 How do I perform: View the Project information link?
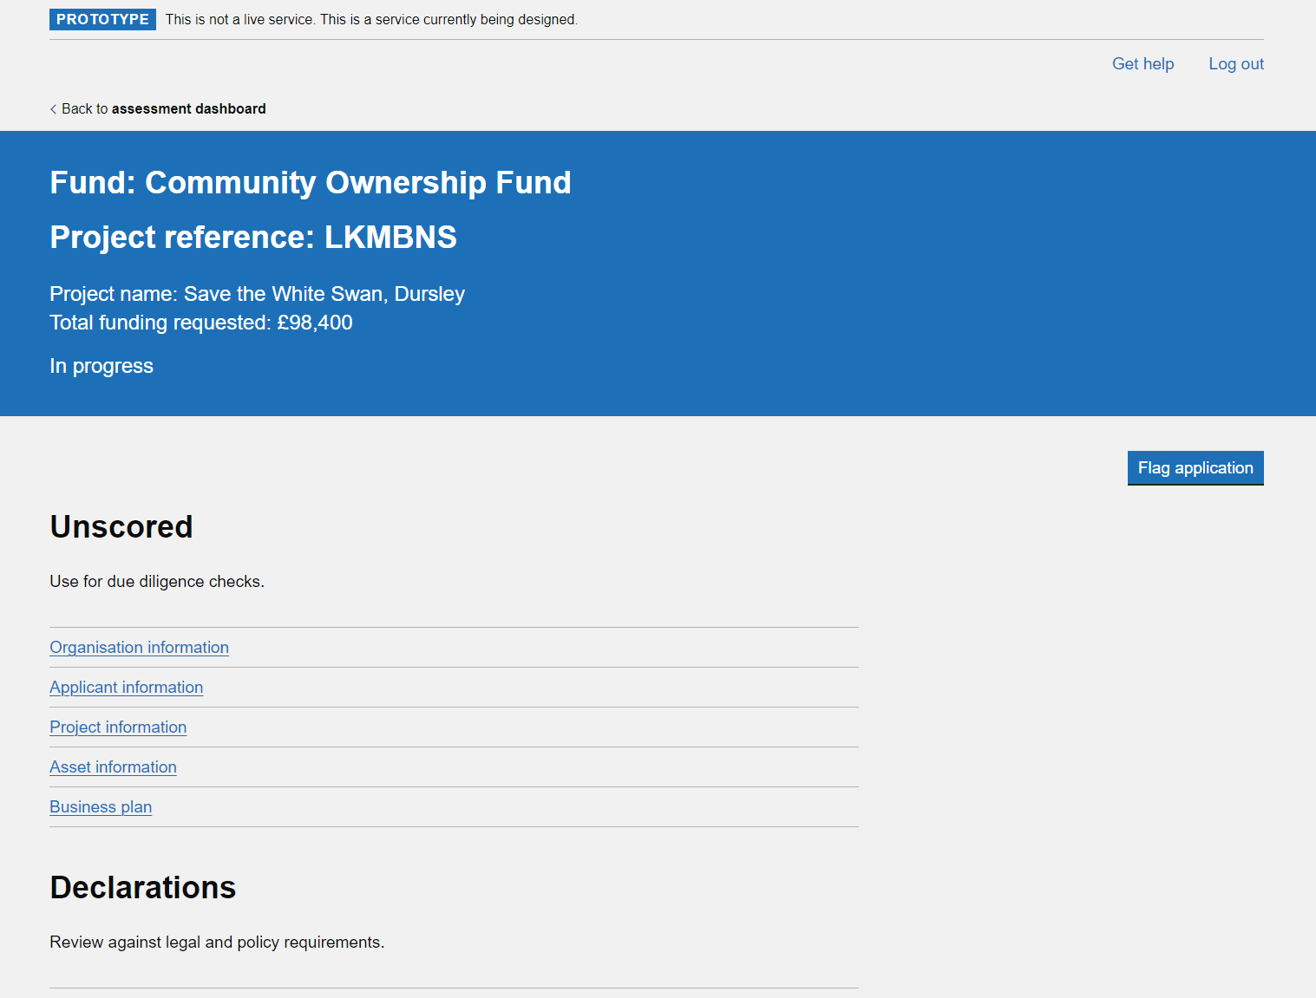point(118,727)
